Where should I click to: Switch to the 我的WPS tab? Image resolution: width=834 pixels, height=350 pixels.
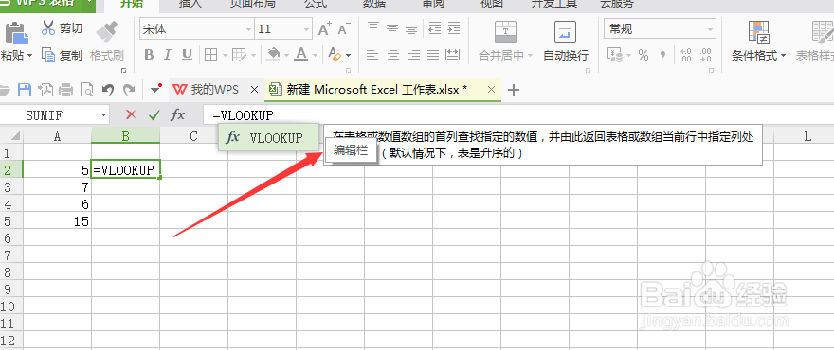coord(208,89)
